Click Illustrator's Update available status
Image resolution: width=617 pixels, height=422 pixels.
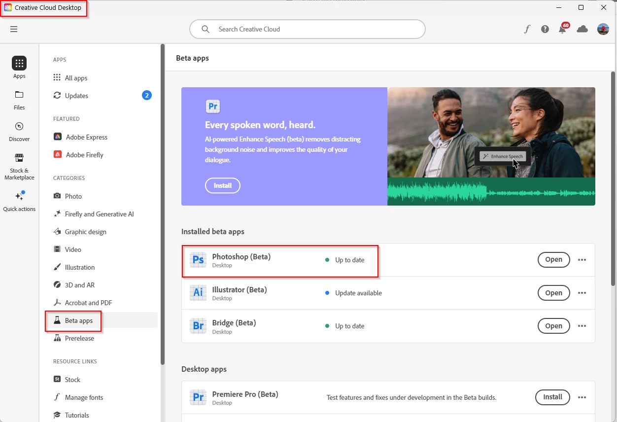pos(353,293)
